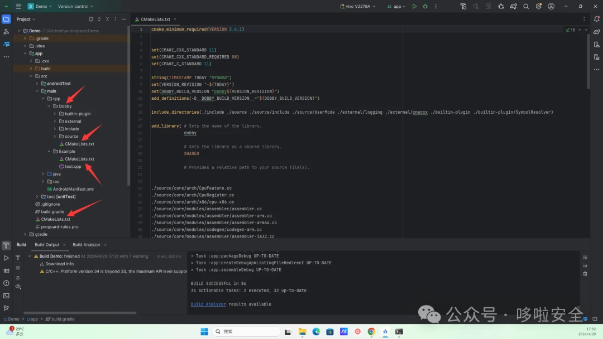This screenshot has width=603, height=339.
Task: Toggle soft-wrap in build output
Action: click(585, 258)
